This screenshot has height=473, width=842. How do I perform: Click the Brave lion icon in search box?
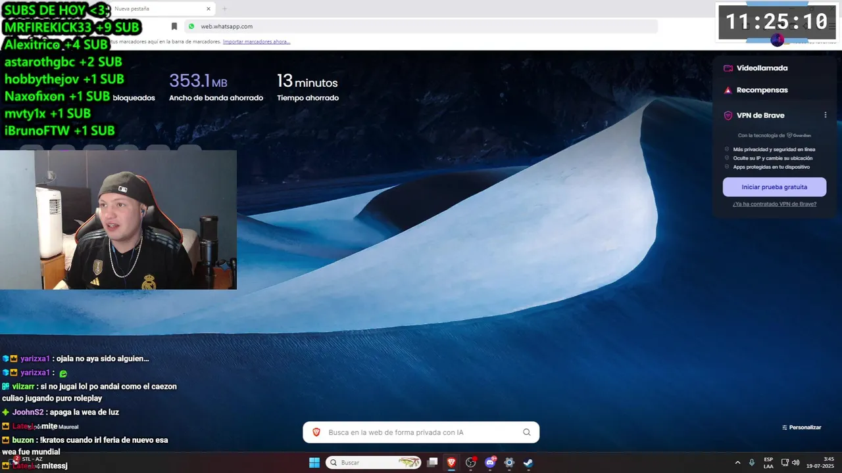(x=316, y=432)
